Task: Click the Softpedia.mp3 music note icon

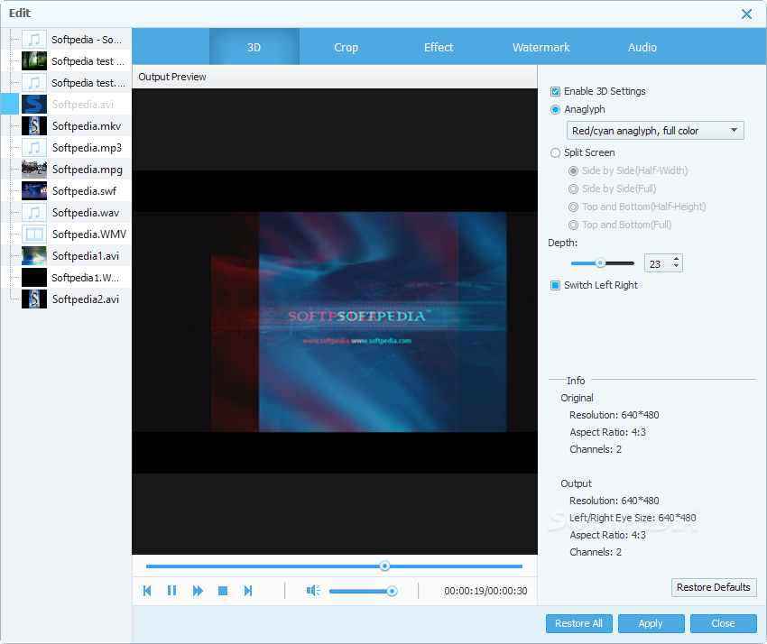Action: (x=34, y=148)
